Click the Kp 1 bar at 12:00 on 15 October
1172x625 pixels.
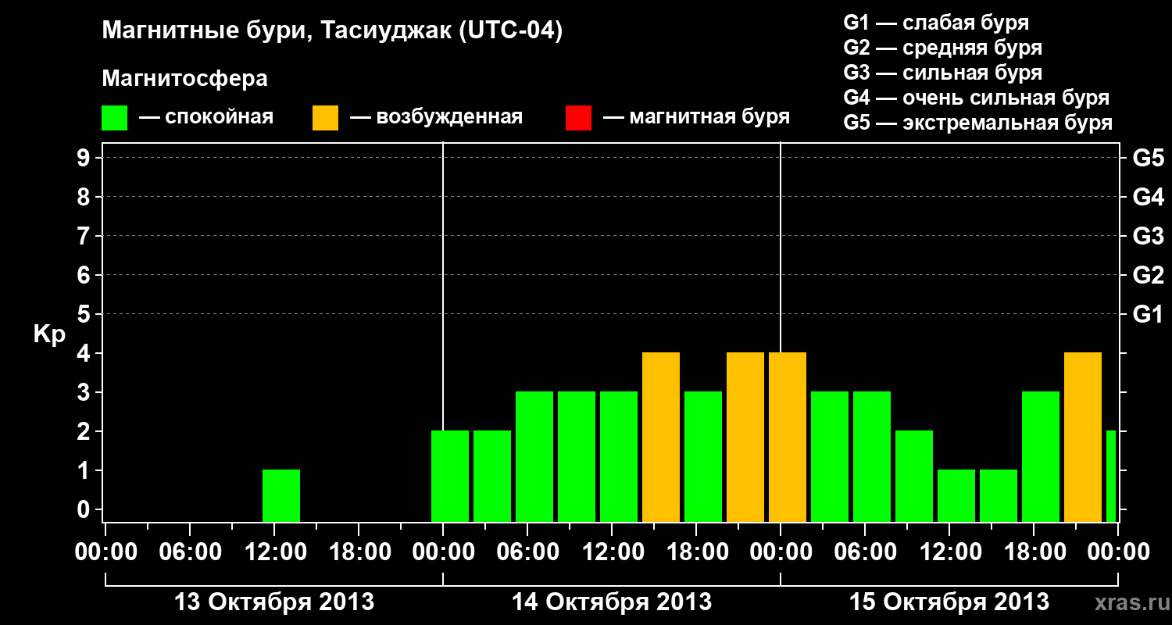pyautogui.click(x=956, y=495)
